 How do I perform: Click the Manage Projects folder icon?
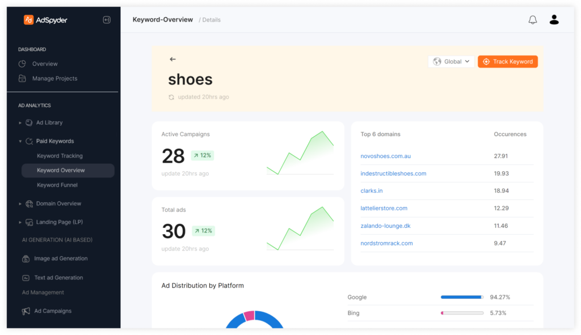pos(22,78)
